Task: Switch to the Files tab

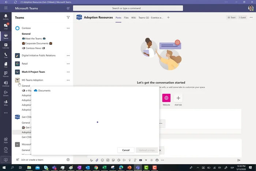Action: click(126, 18)
